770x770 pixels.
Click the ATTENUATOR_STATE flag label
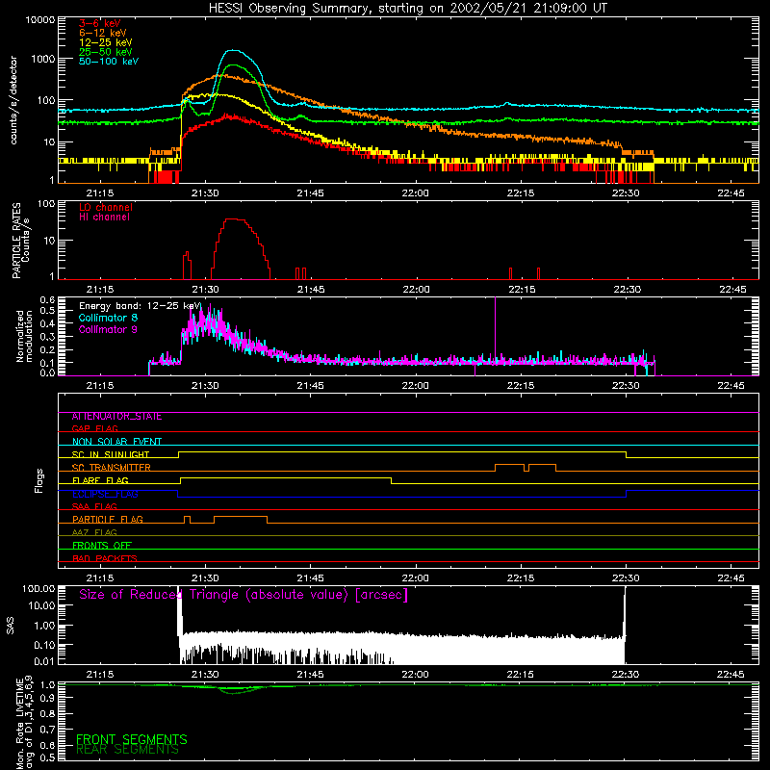(116, 417)
